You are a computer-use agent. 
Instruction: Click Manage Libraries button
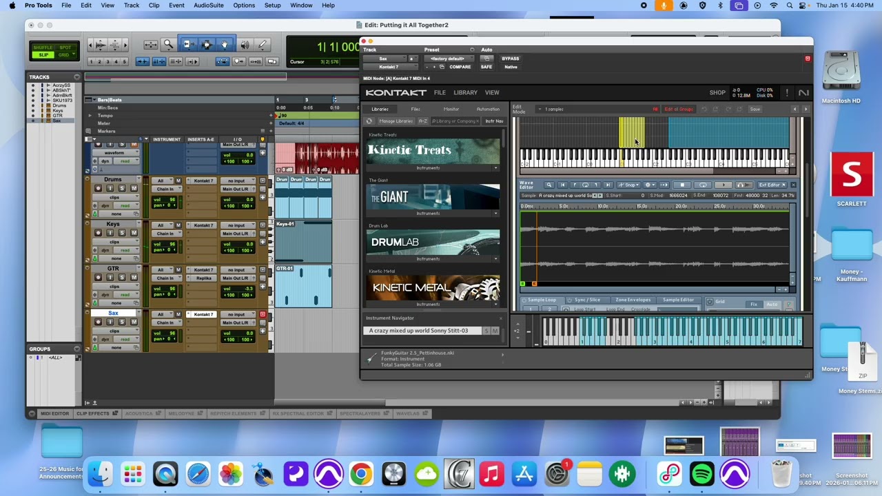coord(396,121)
